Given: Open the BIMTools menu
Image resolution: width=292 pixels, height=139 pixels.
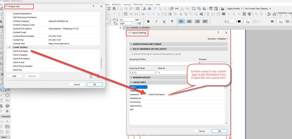Looking at the screenshot, I should coord(116,4).
